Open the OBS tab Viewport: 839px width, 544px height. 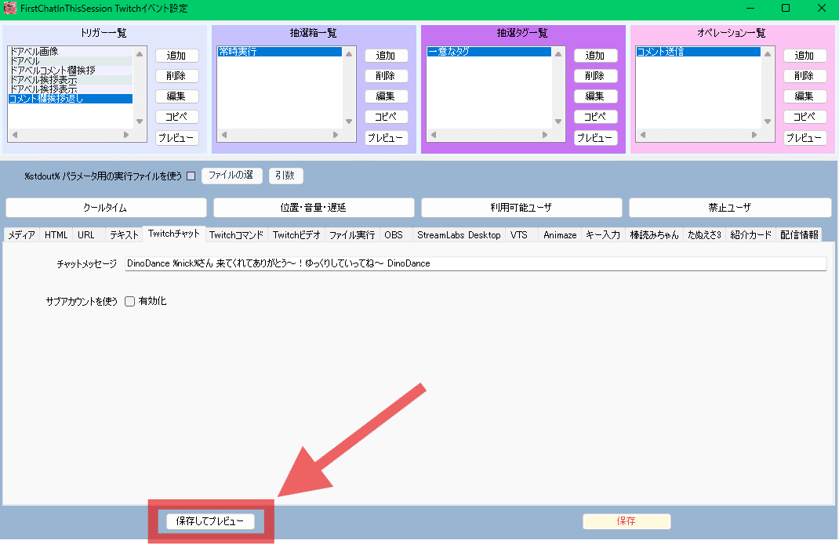(394, 234)
